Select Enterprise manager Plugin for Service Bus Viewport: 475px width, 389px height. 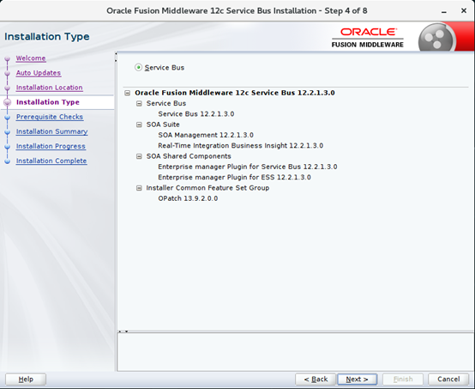248,167
